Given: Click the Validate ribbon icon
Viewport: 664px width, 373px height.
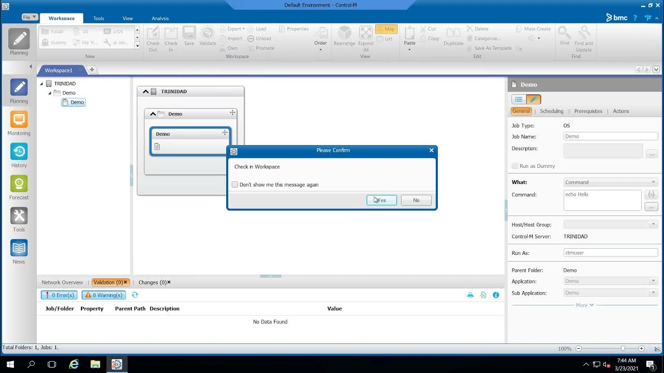Looking at the screenshot, I should point(208,36).
